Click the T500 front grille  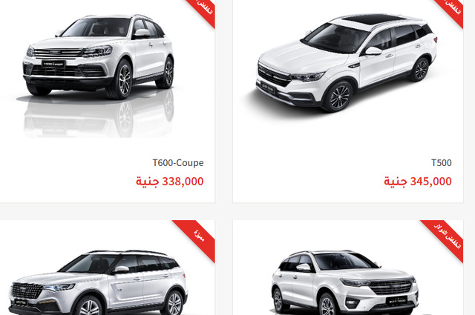[274, 76]
